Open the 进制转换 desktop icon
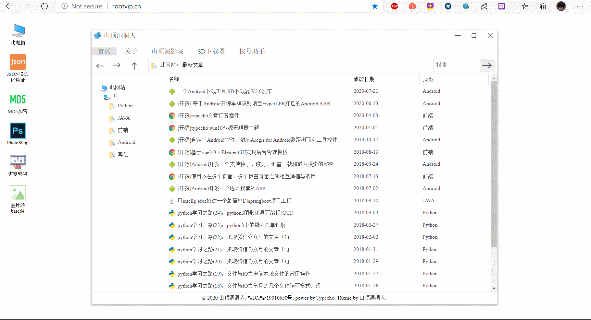This screenshot has height=320, width=591. pyautogui.click(x=18, y=162)
